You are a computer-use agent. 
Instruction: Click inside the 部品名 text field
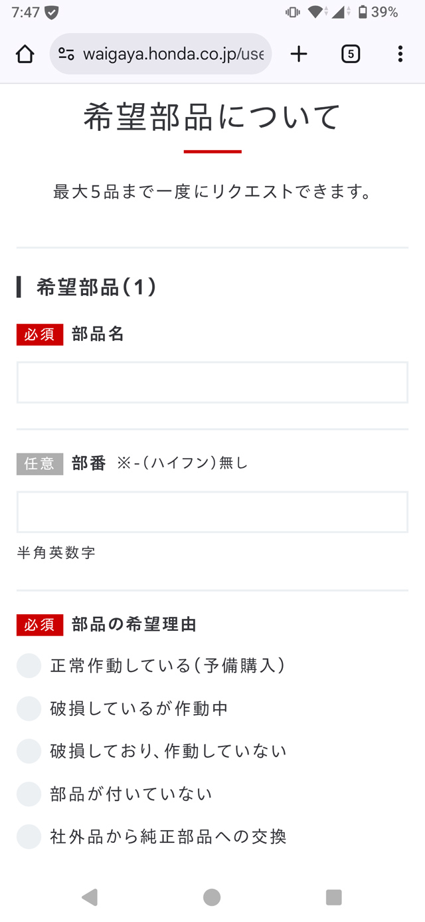point(212,382)
